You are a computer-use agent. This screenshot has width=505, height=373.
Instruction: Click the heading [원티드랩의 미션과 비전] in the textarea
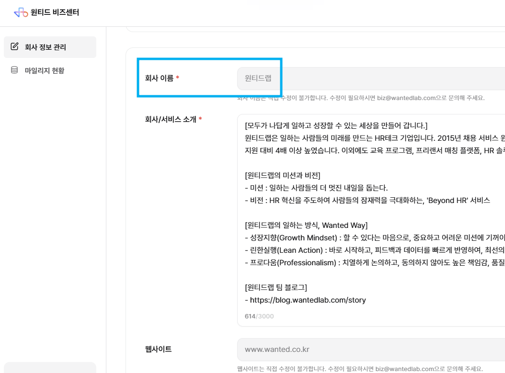click(x=283, y=175)
